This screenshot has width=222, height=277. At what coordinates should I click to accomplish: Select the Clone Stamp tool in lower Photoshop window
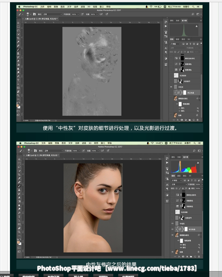pos(19,190)
